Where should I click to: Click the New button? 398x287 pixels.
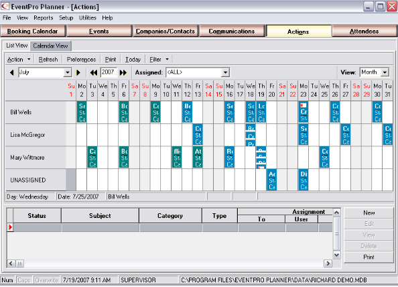(369, 213)
